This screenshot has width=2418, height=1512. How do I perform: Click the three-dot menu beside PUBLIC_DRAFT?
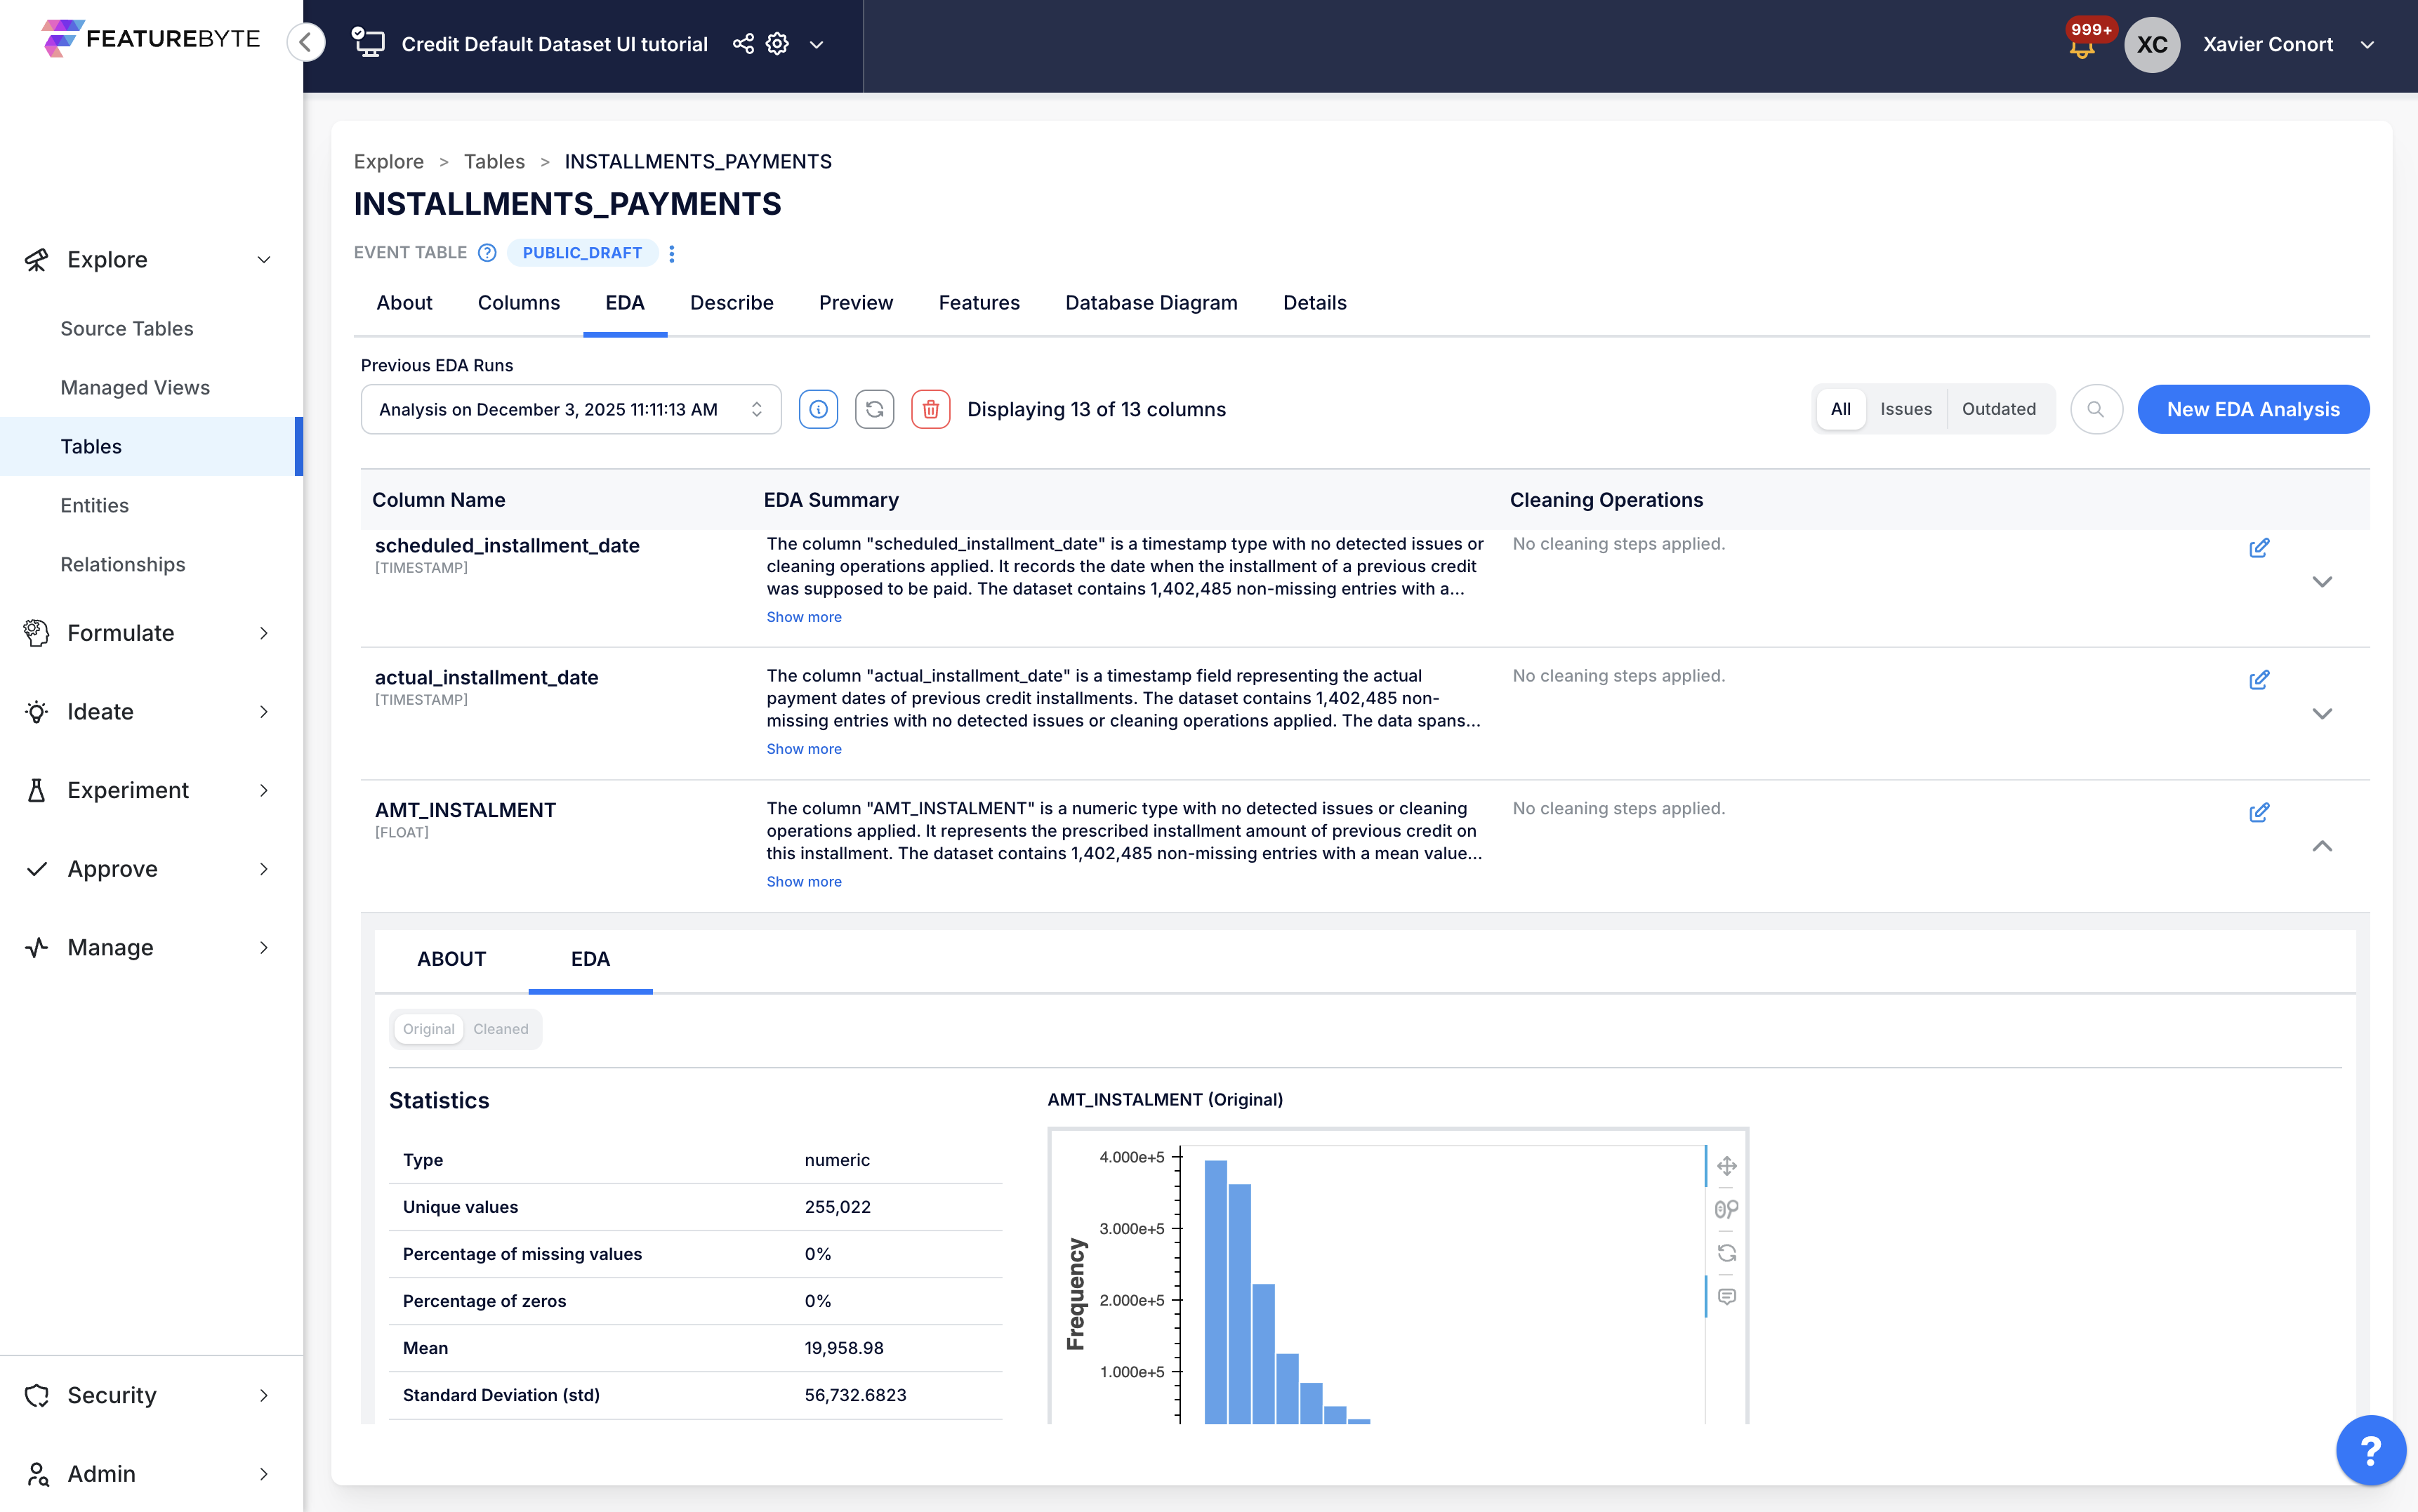(672, 253)
